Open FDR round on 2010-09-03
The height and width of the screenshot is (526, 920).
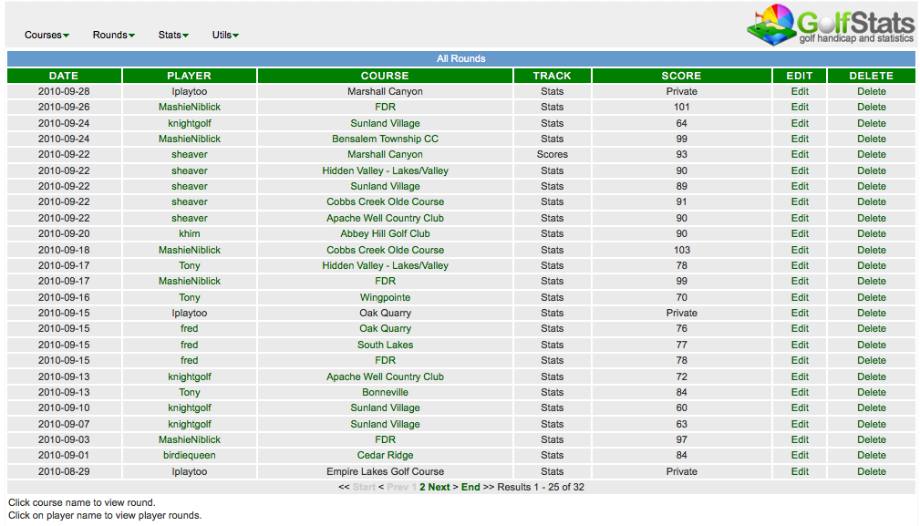[x=385, y=439]
